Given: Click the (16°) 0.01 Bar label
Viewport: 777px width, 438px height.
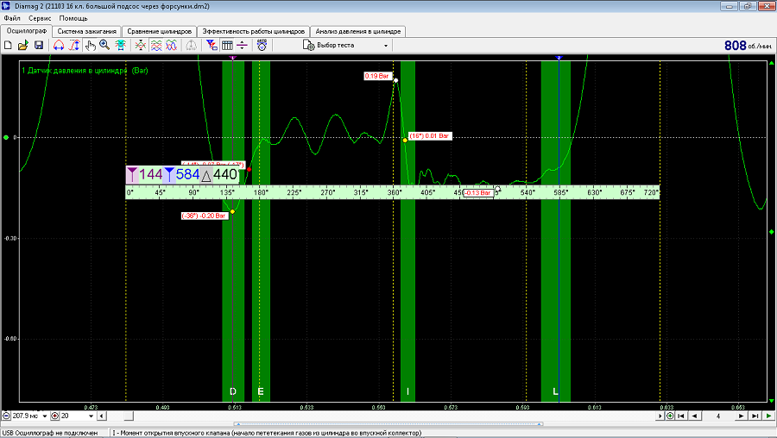Looking at the screenshot, I should (x=430, y=135).
